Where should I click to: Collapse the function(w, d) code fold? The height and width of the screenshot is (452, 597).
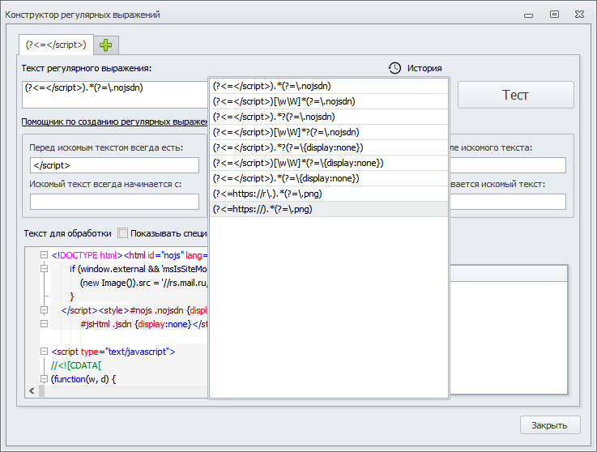tap(44, 378)
